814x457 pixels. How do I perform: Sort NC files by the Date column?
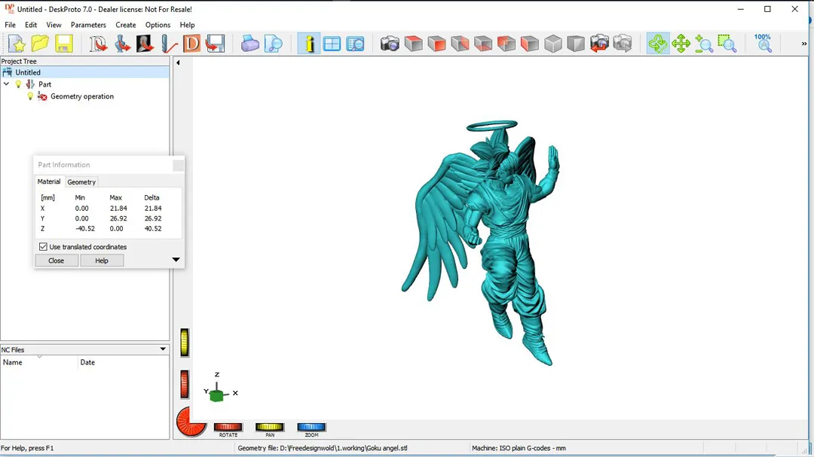124,362
